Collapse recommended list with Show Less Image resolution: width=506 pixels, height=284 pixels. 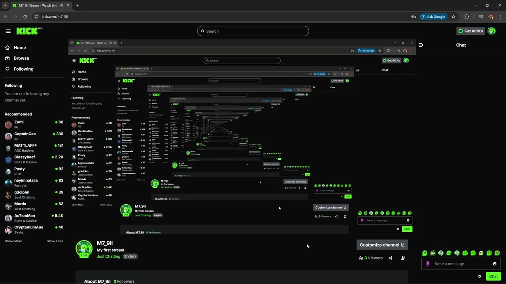(x=55, y=241)
